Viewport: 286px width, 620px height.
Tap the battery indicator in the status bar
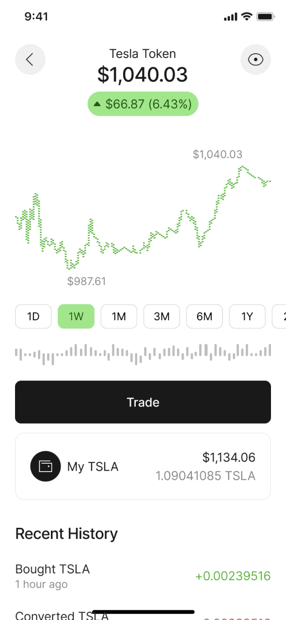tap(266, 17)
